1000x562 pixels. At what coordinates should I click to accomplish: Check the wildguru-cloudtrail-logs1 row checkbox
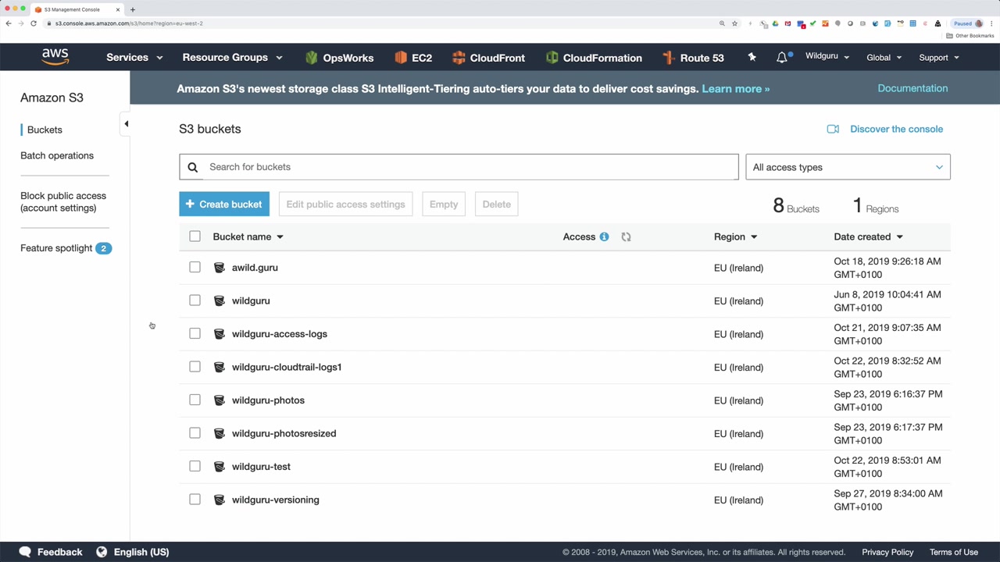coord(195,367)
